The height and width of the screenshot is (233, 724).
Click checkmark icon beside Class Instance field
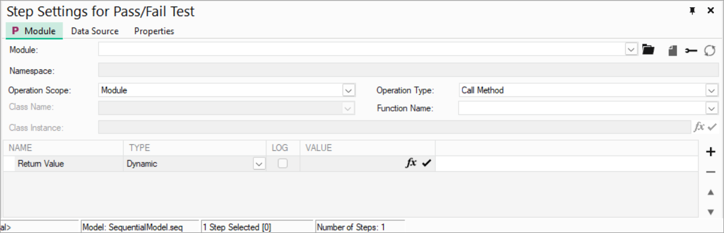712,127
